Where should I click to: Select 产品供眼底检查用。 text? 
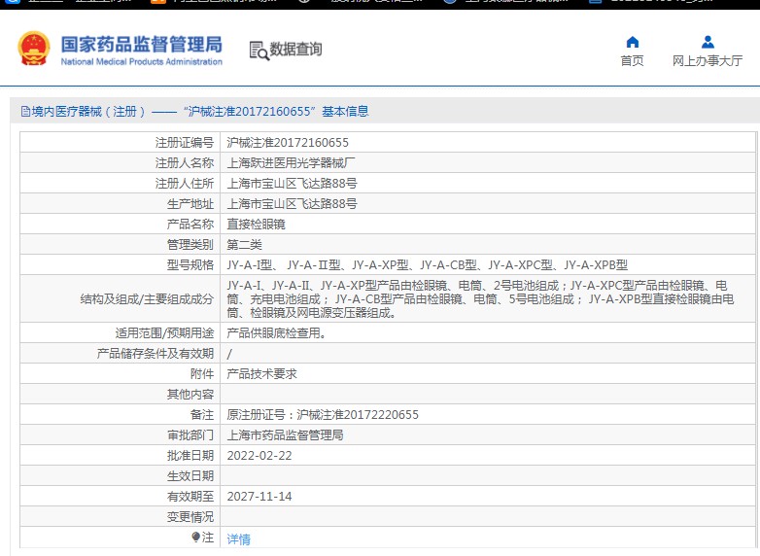[276, 333]
